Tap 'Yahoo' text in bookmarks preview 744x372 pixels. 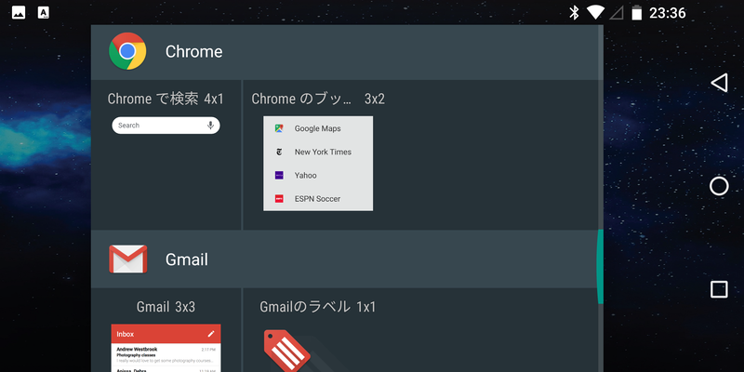coord(305,175)
